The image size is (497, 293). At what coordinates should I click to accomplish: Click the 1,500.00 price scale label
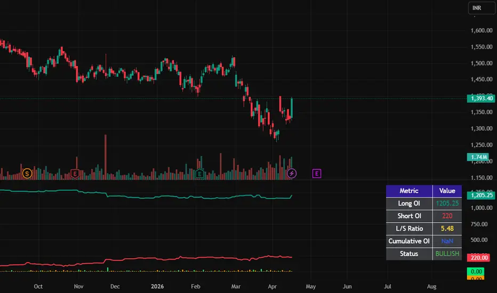pos(482,63)
